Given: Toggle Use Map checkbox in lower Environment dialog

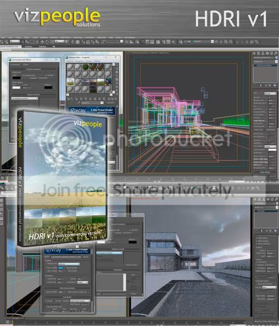Looking at the screenshot, I should click(129, 230).
